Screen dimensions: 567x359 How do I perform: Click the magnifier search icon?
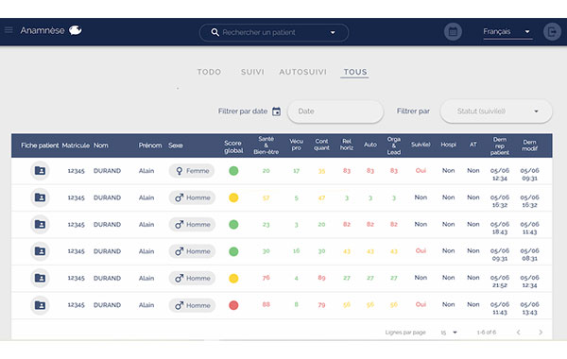click(x=215, y=32)
